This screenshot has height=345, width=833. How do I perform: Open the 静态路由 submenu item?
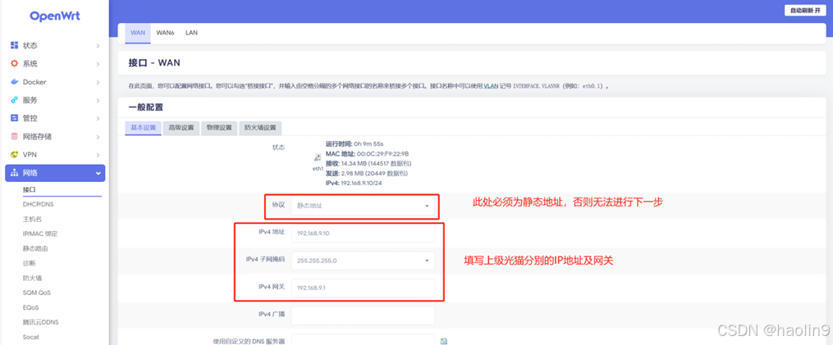click(x=35, y=248)
